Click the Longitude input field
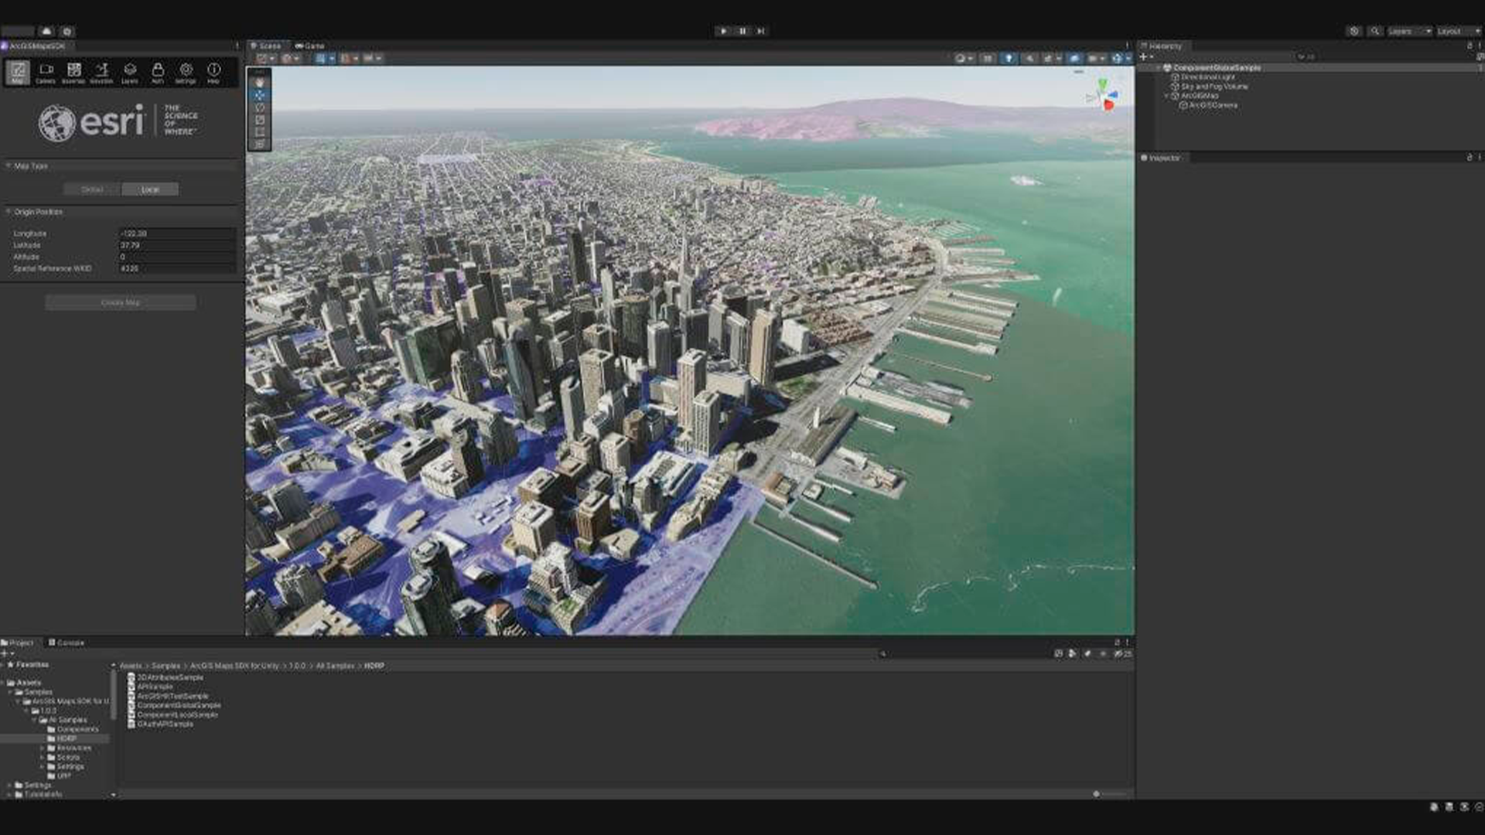Image resolution: width=1485 pixels, height=835 pixels. (x=177, y=233)
